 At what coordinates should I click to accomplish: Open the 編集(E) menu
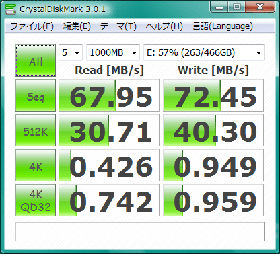77,26
